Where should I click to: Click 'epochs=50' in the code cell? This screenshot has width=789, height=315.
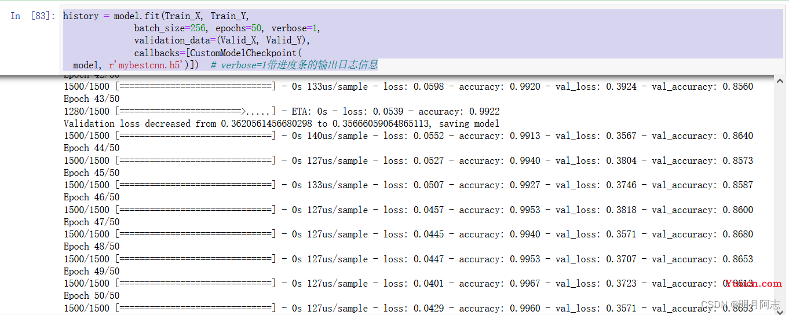coord(235,28)
